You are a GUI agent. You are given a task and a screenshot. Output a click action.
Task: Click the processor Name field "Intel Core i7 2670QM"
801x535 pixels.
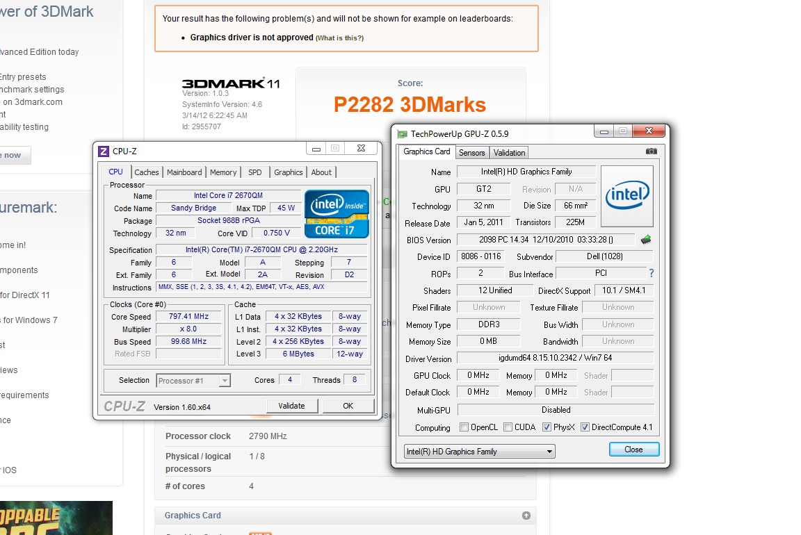228,195
